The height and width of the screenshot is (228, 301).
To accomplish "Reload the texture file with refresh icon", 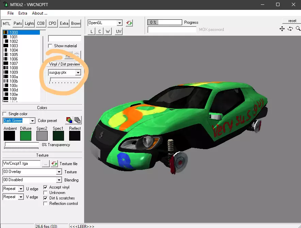I will [x=54, y=164].
